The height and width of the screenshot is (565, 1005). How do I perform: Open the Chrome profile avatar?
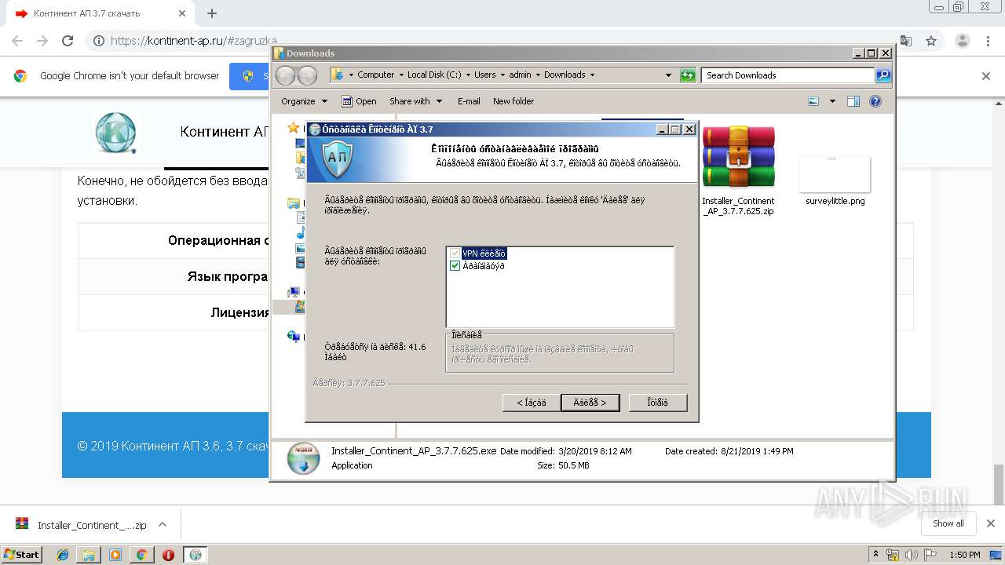963,41
